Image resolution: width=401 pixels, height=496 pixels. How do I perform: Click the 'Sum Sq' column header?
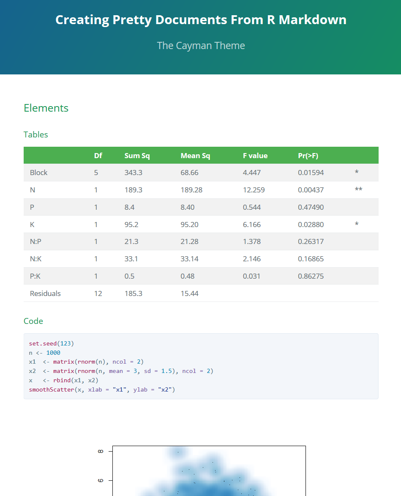click(137, 156)
